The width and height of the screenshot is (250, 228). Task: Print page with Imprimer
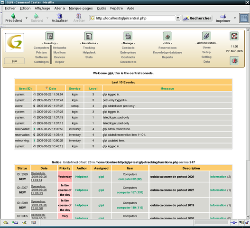click(x=223, y=18)
